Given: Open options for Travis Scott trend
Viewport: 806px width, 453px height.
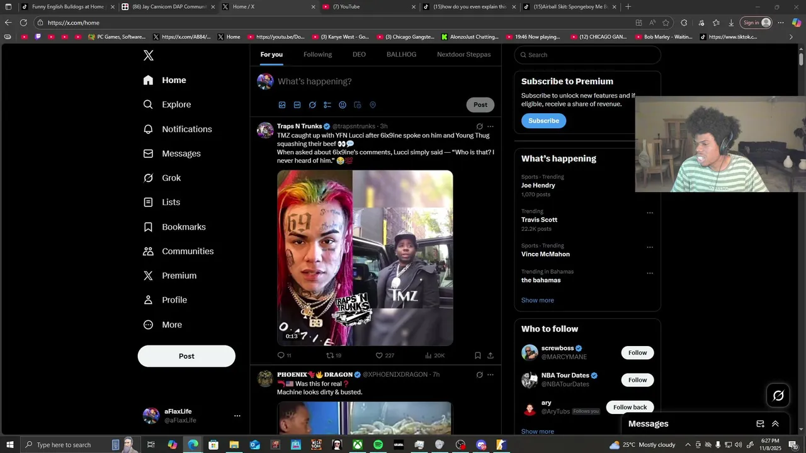Looking at the screenshot, I should pyautogui.click(x=650, y=213).
